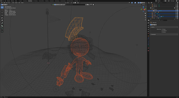Open the Render properties tab
The height and width of the screenshot is (98, 179).
[148, 25]
